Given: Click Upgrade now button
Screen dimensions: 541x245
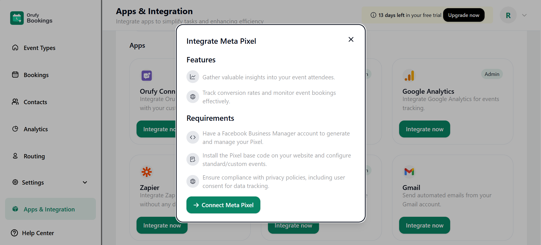Looking at the screenshot, I should (x=464, y=15).
